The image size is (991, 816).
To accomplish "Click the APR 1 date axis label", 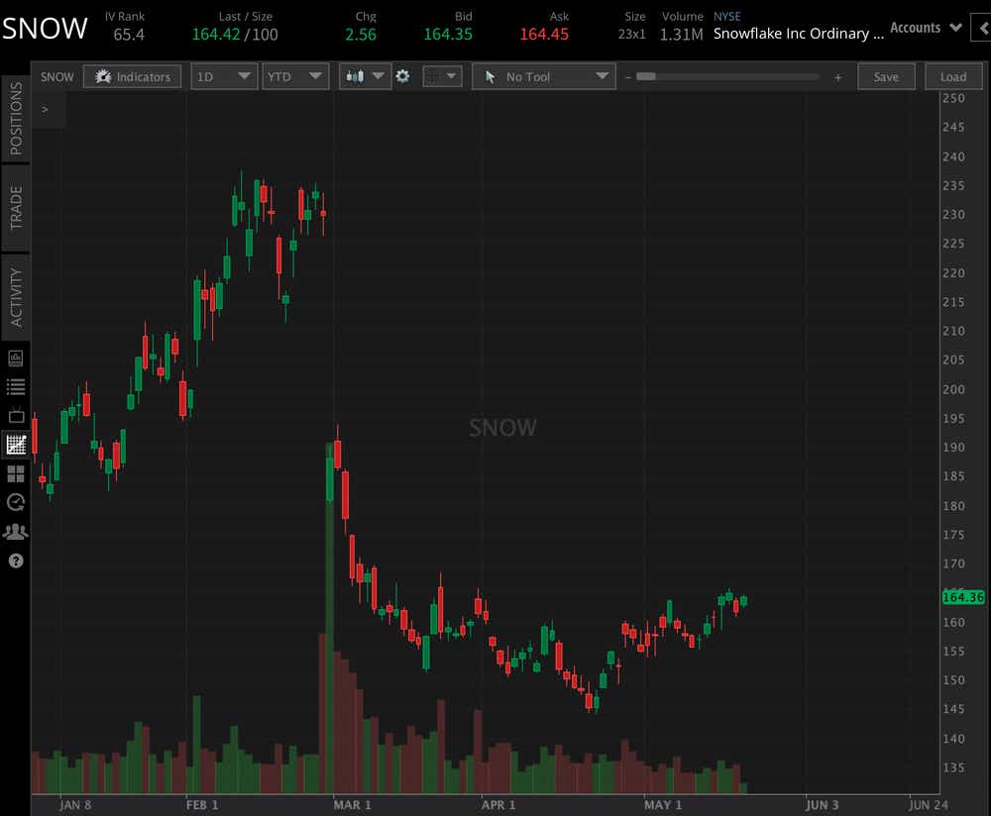I will coord(498,805).
